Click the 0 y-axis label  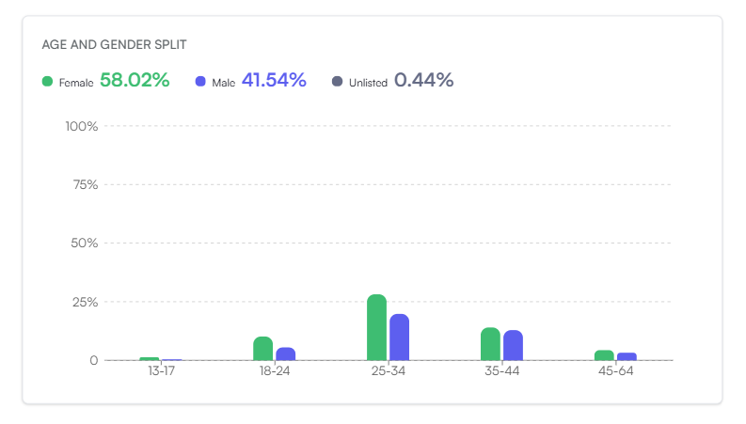tap(94, 361)
